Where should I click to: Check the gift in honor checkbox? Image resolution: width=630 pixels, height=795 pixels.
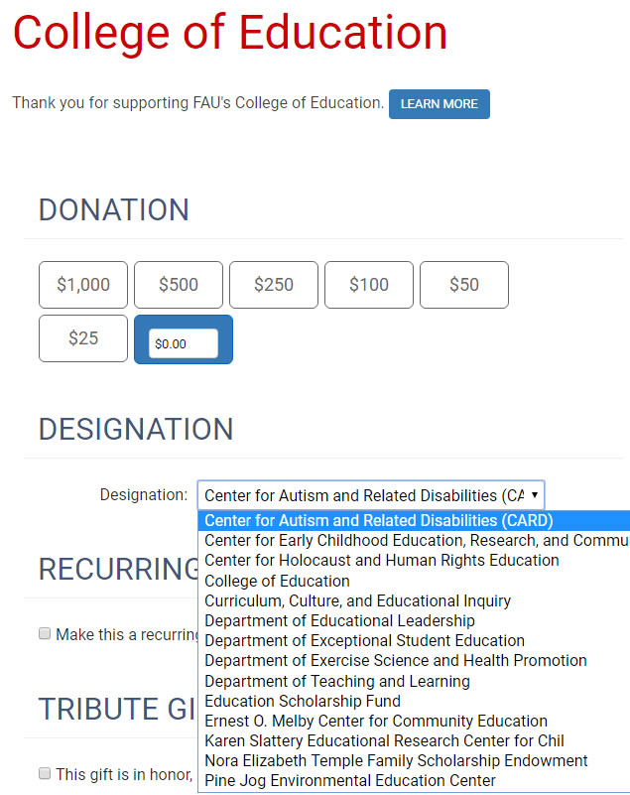(45, 773)
